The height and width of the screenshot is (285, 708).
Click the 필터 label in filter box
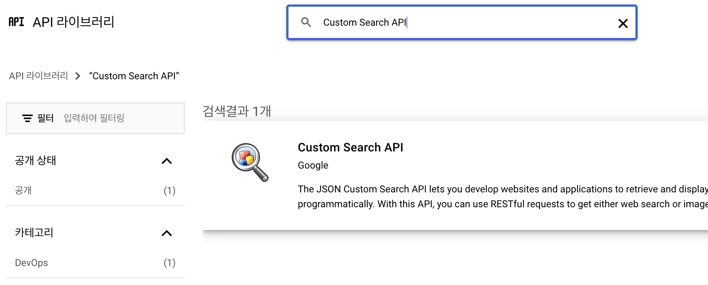click(x=45, y=118)
